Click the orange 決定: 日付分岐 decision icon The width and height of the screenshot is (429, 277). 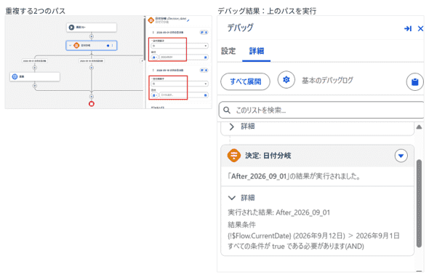[x=234, y=156]
